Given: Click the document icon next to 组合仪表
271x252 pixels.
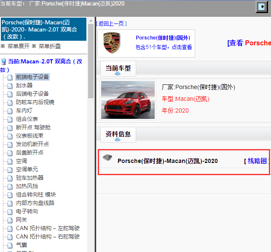Looking at the screenshot, I should tap(10, 119).
